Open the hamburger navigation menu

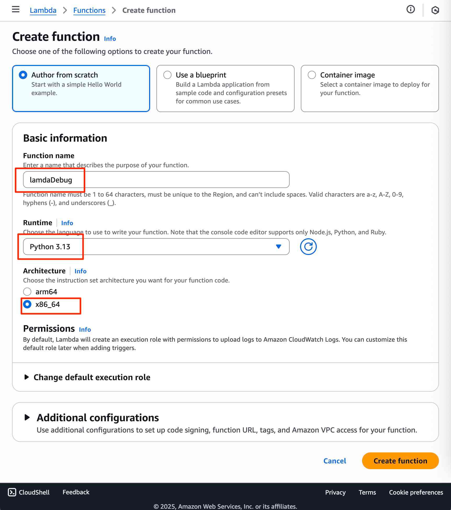(16, 10)
